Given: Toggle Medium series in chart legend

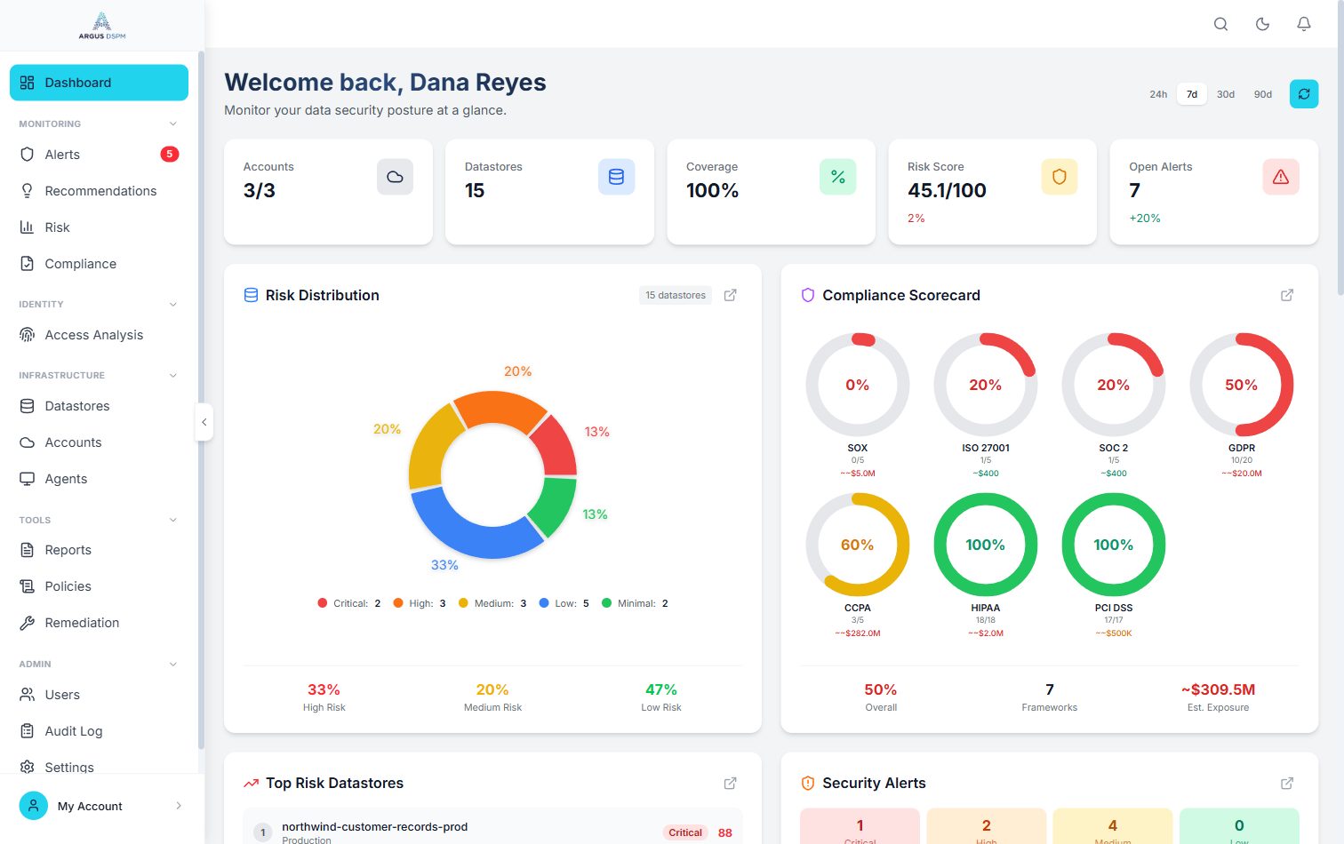Looking at the screenshot, I should pos(492,603).
